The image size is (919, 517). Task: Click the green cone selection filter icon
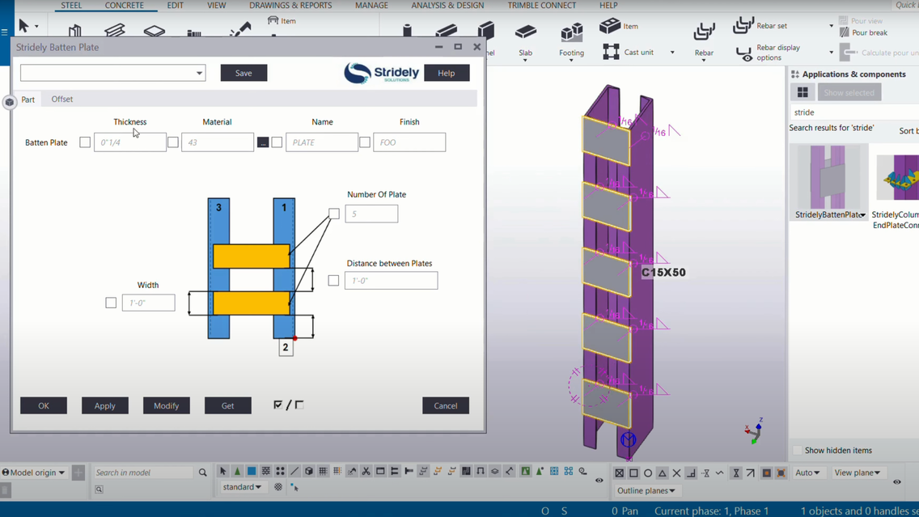tap(237, 471)
